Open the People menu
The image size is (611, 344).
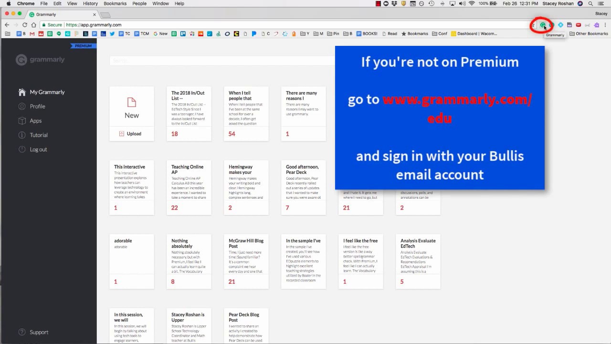tap(139, 3)
